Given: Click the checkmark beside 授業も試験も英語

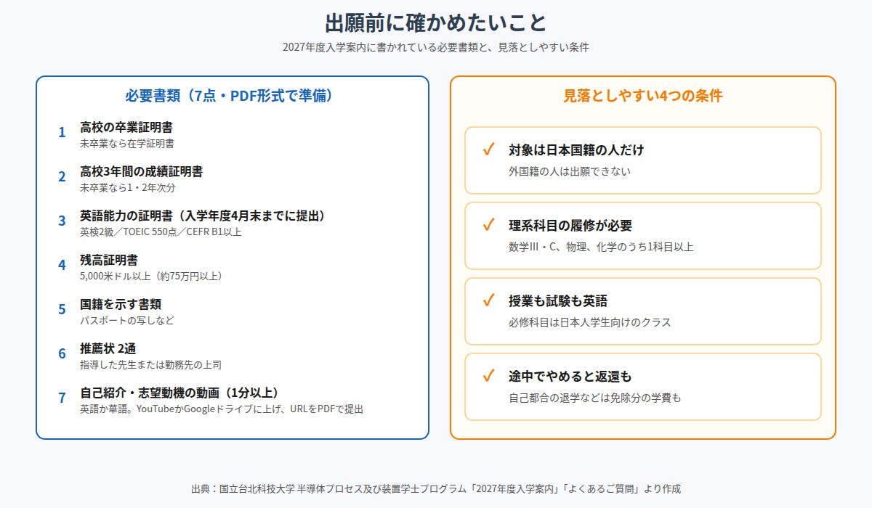Looking at the screenshot, I should pos(488,301).
